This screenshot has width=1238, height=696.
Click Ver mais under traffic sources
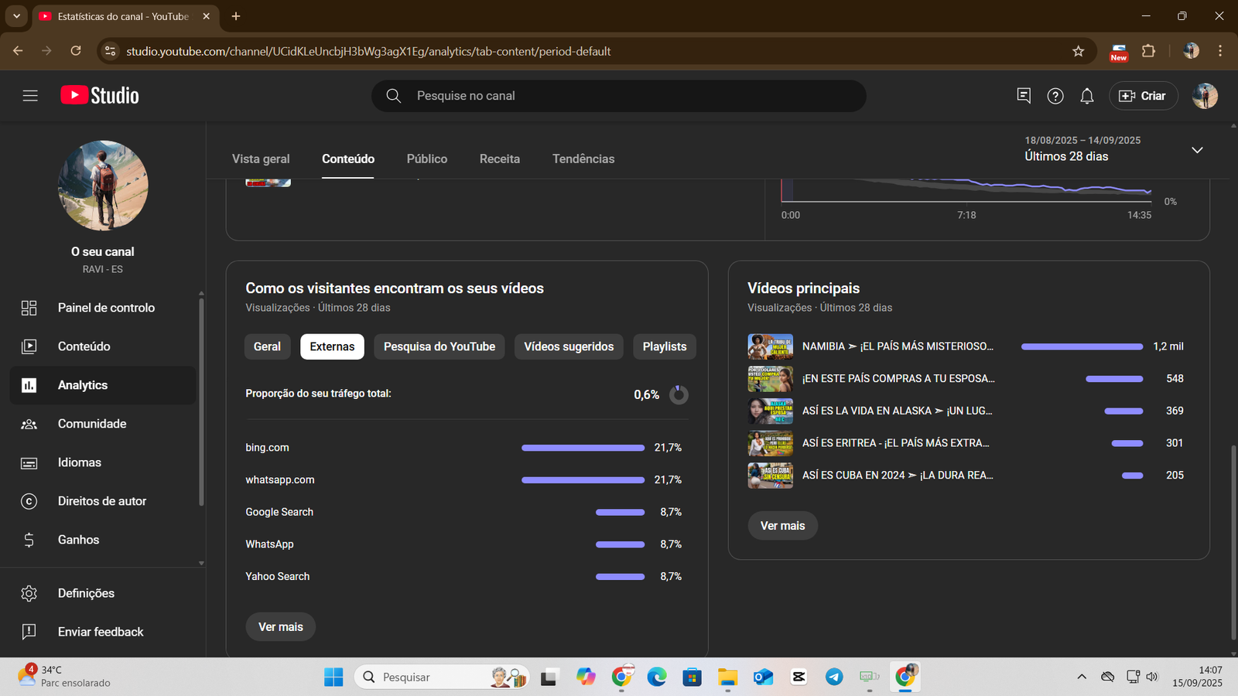(280, 627)
